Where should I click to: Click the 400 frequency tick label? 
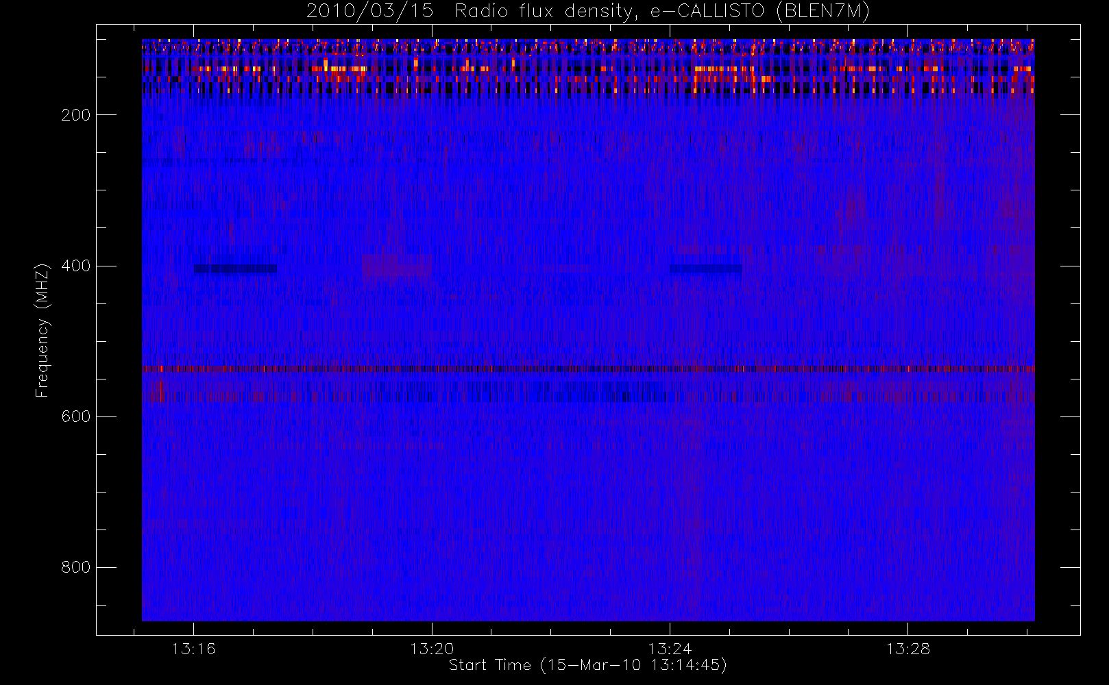(x=76, y=266)
